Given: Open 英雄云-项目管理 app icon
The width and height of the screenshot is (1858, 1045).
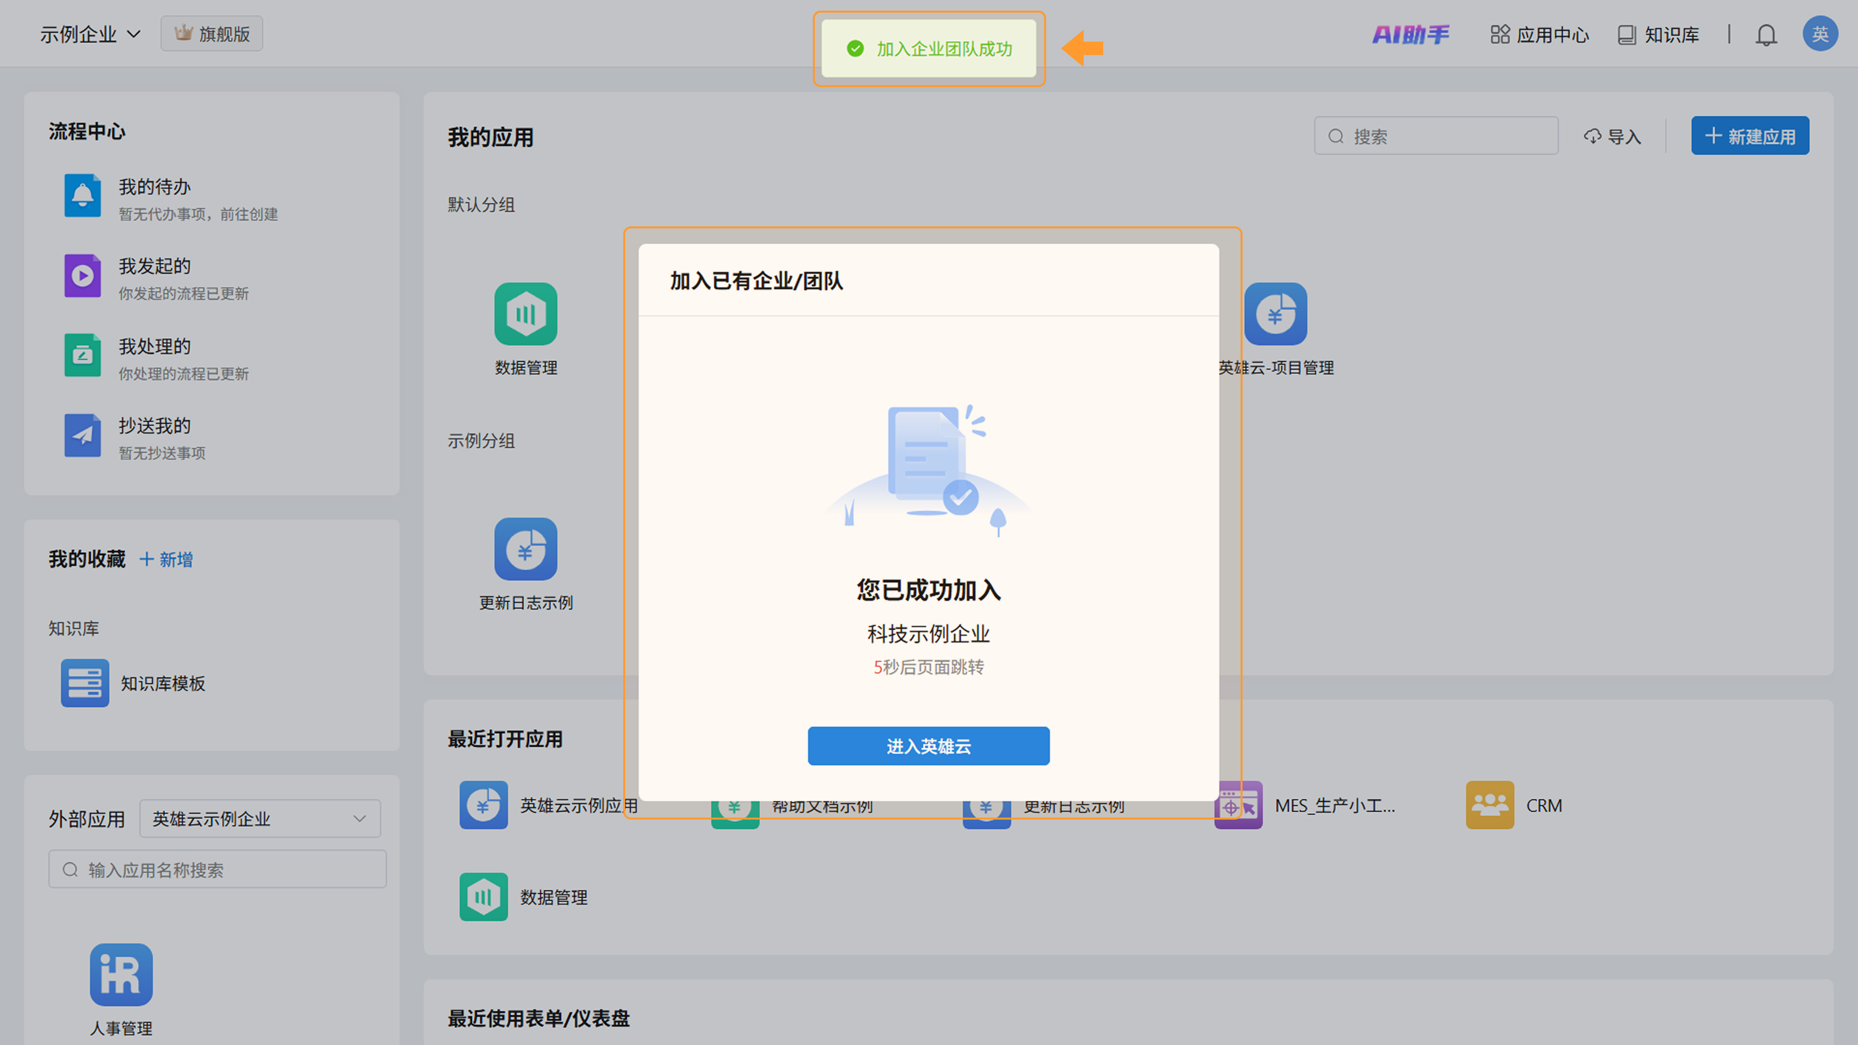Looking at the screenshot, I should pos(1275,314).
